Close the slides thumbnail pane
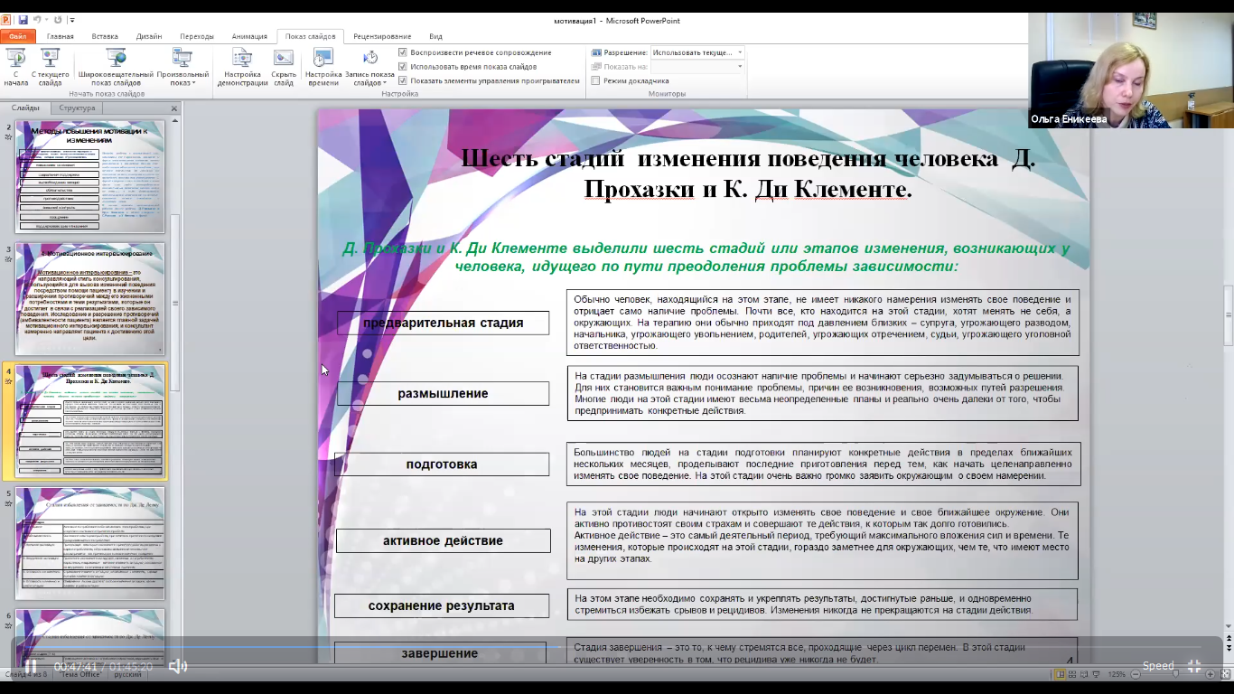This screenshot has height=694, width=1234. [x=174, y=108]
